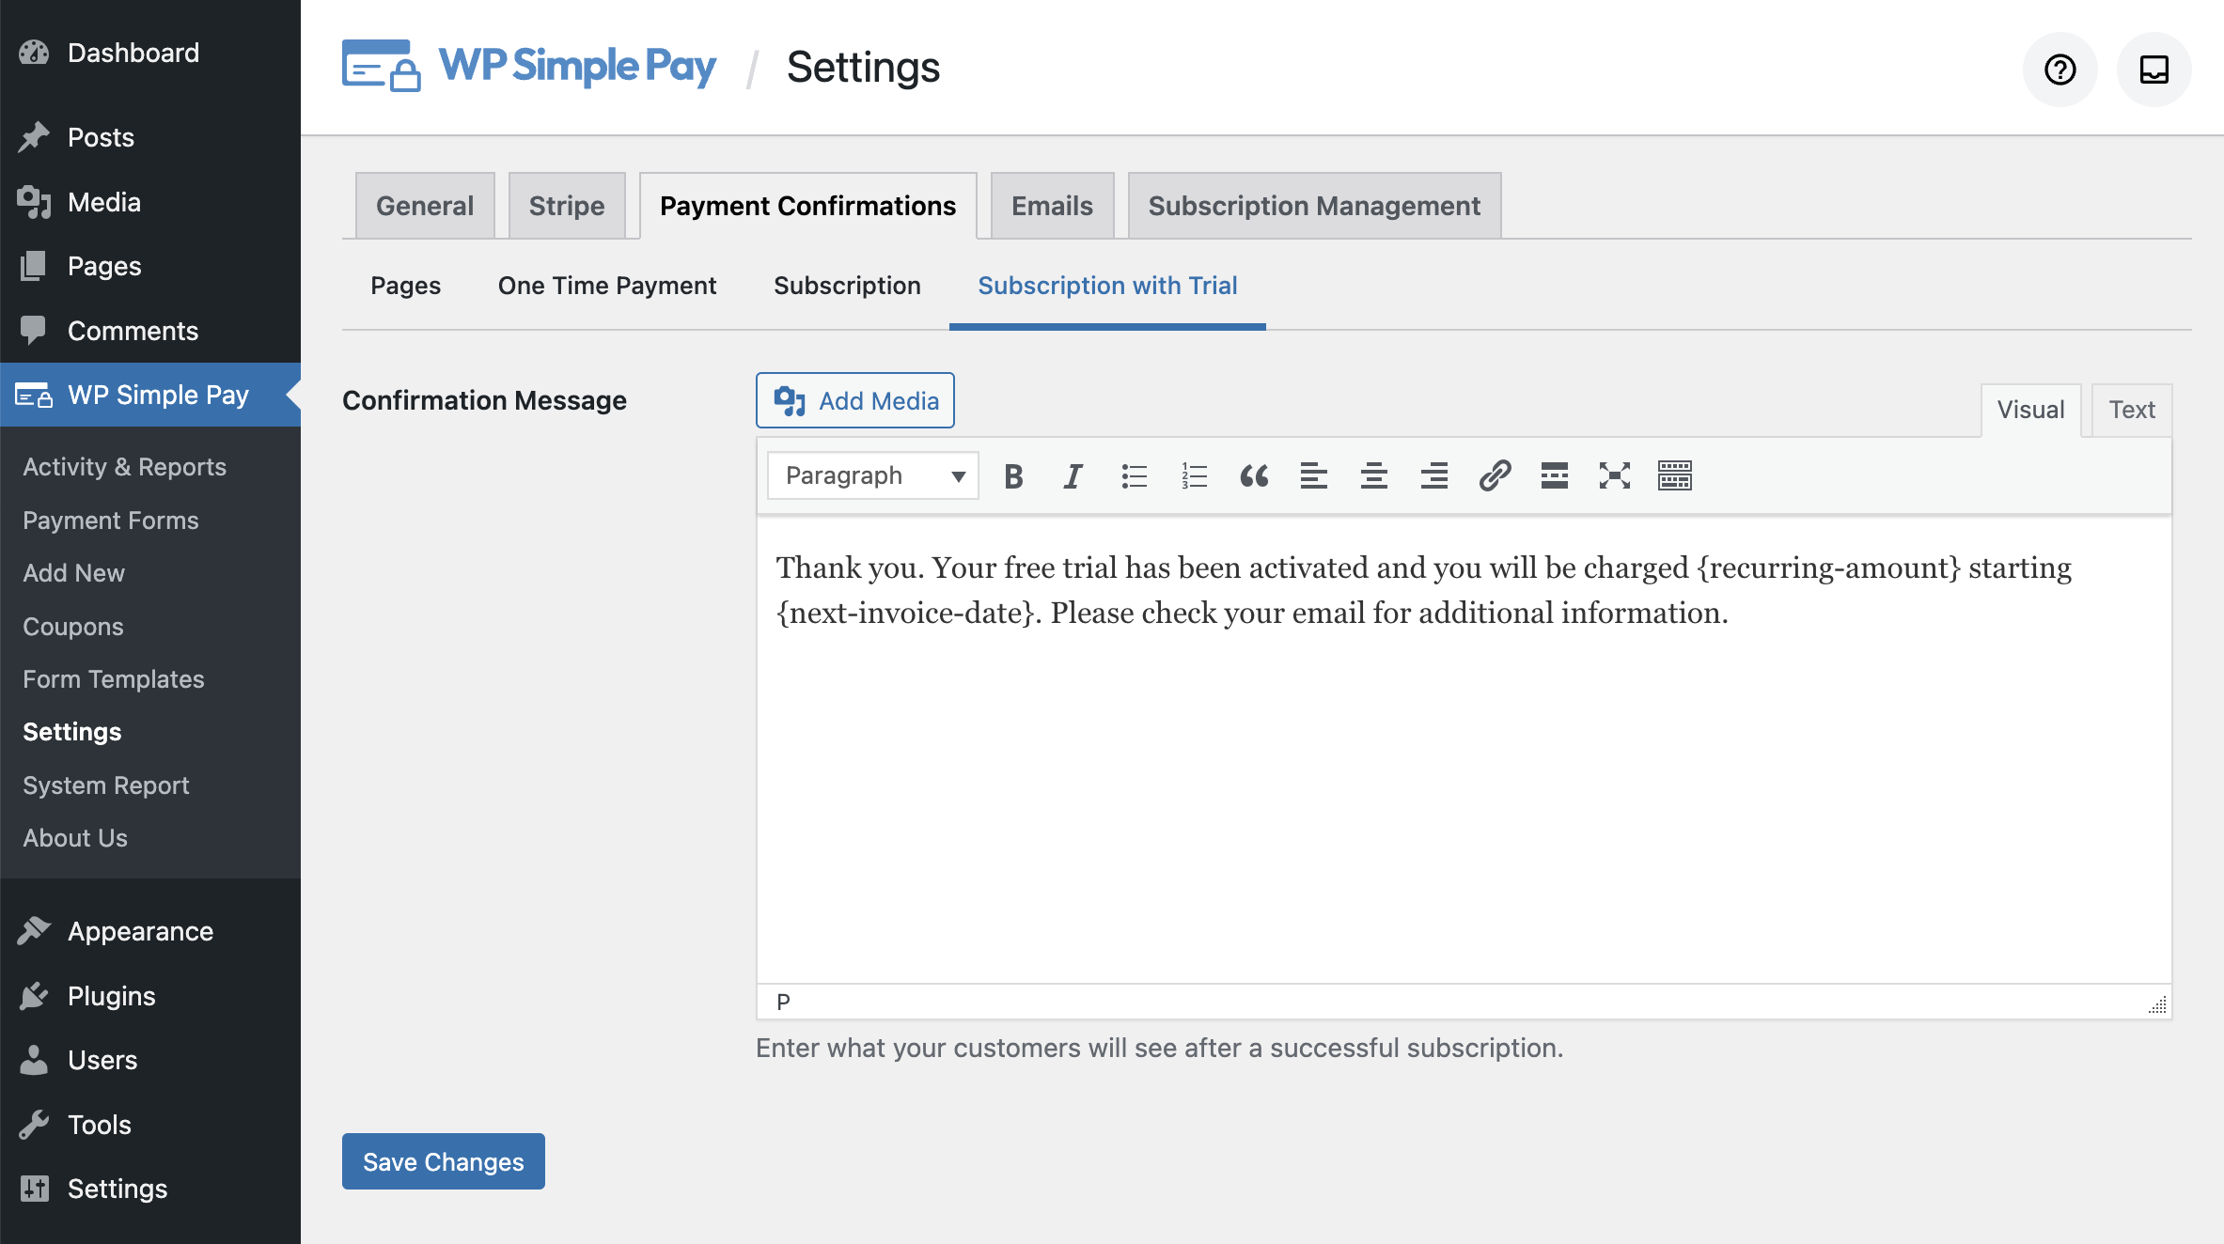The width and height of the screenshot is (2224, 1244).
Task: Switch to the Visual editing mode
Action: click(2031, 410)
